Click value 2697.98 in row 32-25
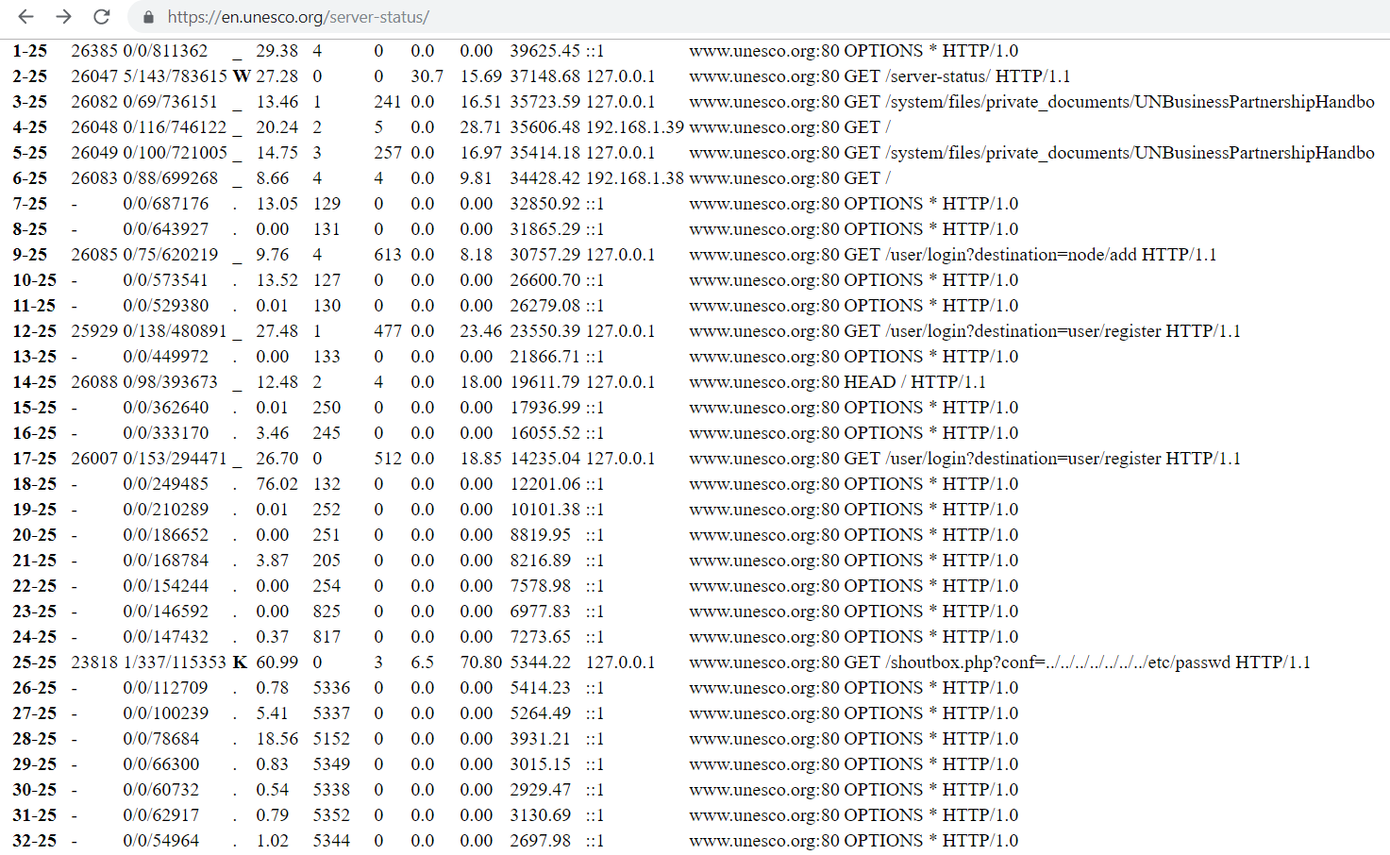 (x=541, y=841)
